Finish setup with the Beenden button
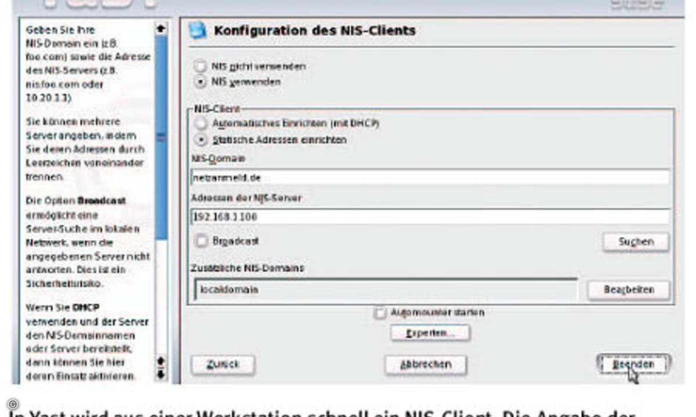The width and height of the screenshot is (696, 417). pos(633,364)
